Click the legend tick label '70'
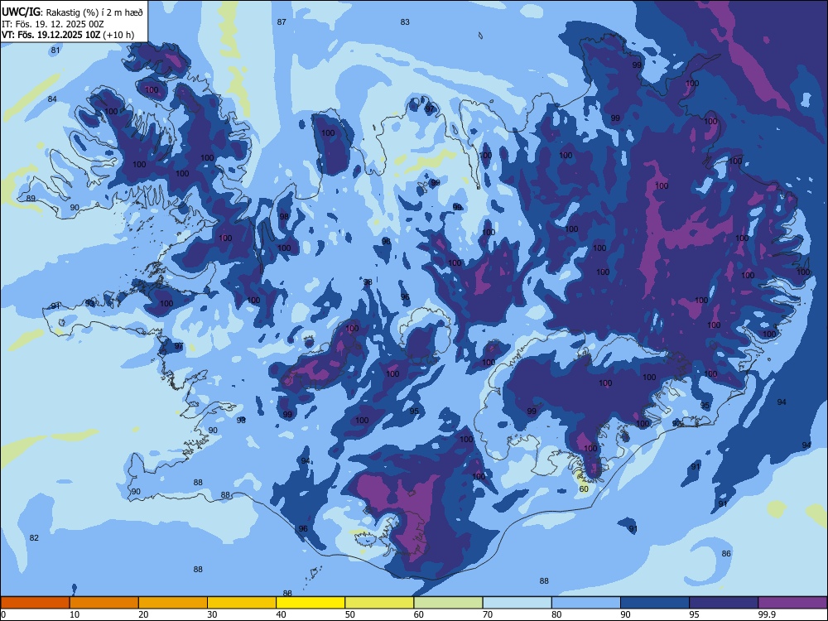828x621 pixels. click(488, 614)
